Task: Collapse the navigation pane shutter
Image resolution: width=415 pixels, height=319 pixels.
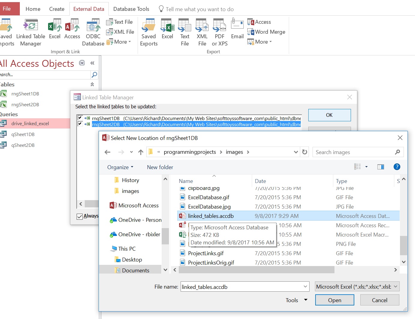Action: point(92,63)
